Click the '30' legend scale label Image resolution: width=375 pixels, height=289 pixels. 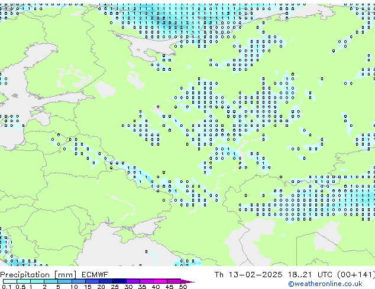pyautogui.click(x=128, y=287)
